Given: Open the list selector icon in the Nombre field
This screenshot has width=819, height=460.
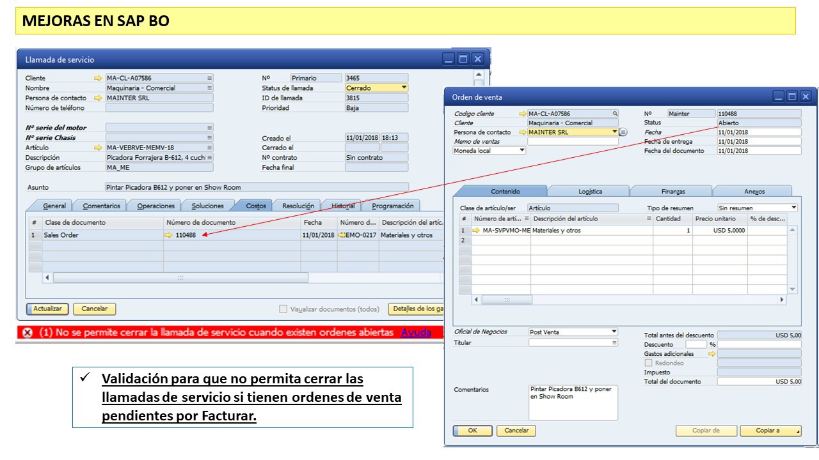Looking at the screenshot, I should point(209,88).
